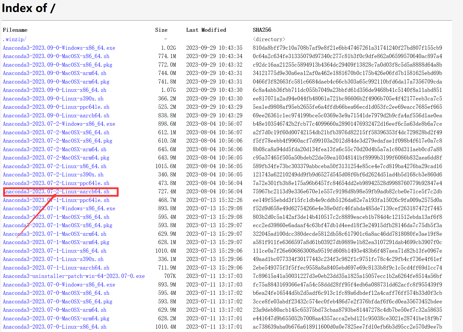
Task: Download Anaconda3-2023.07-2-Linux-x86_64.sh
Action: [55, 166]
